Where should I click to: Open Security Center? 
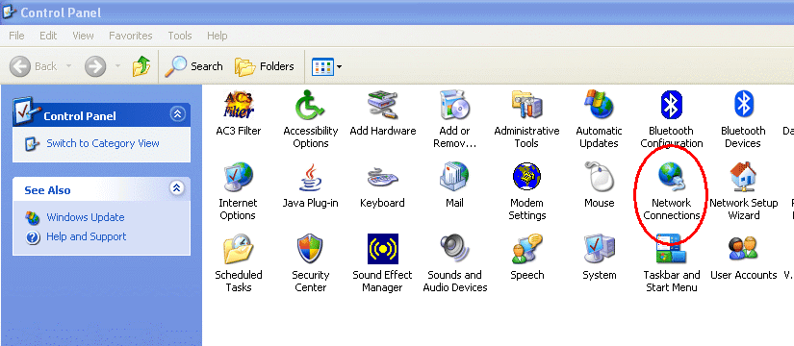pyautogui.click(x=311, y=263)
